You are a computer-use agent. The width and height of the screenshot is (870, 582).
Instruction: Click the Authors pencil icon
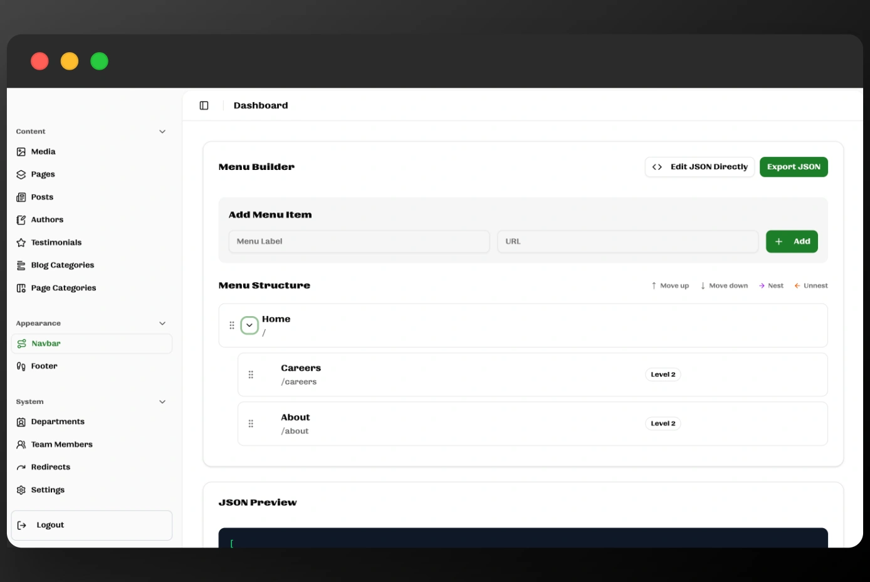(x=21, y=220)
